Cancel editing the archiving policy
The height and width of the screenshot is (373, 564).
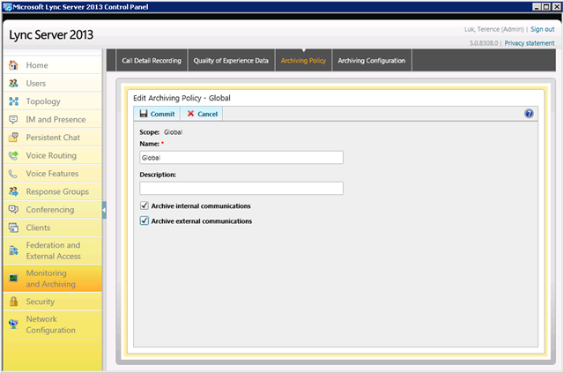(202, 114)
